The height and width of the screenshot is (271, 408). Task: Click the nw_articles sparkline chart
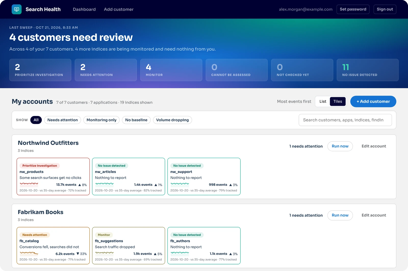click(x=105, y=185)
